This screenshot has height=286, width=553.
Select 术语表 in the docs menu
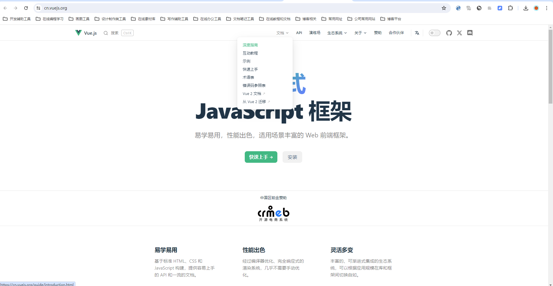248,77
